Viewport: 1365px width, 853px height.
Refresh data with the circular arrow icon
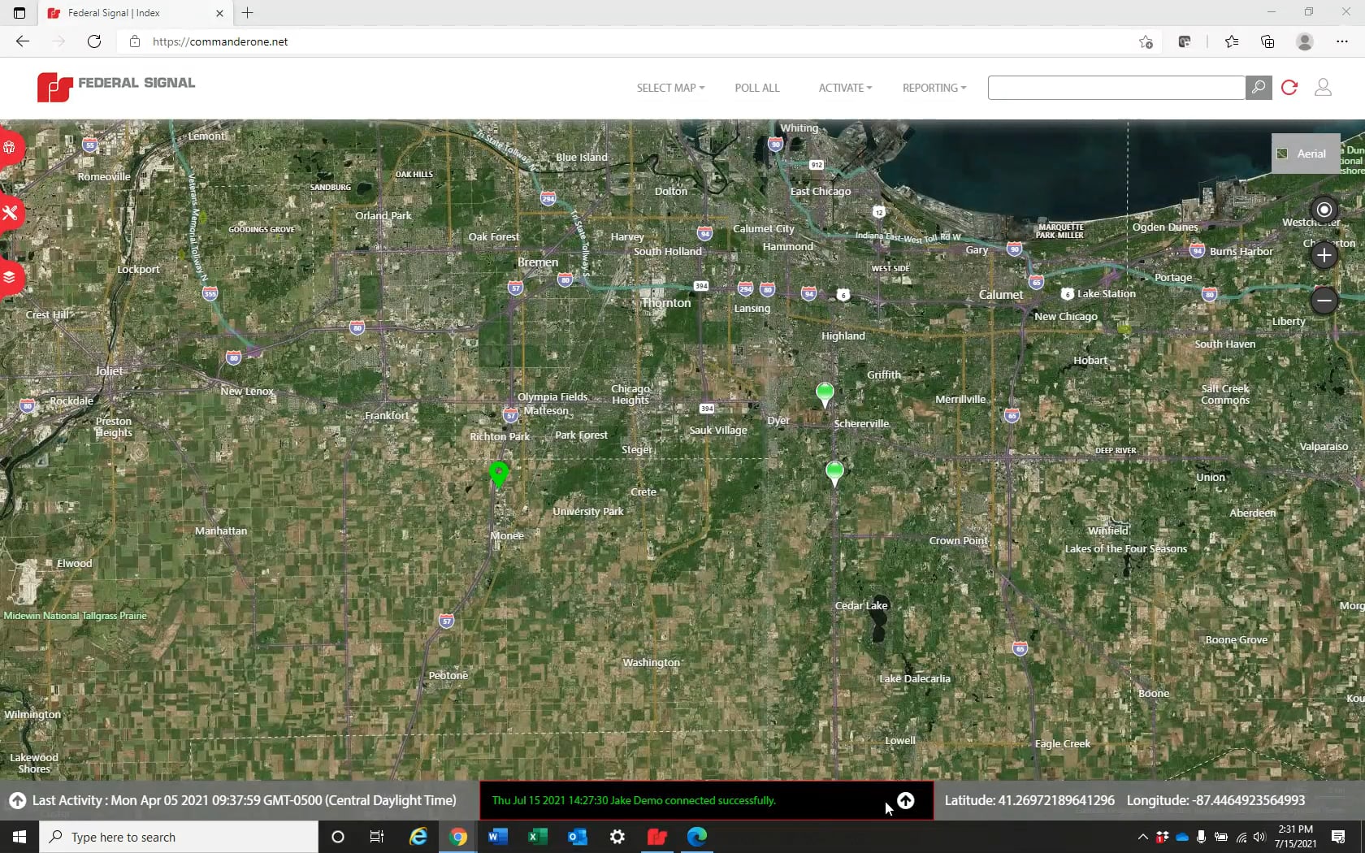1289,88
